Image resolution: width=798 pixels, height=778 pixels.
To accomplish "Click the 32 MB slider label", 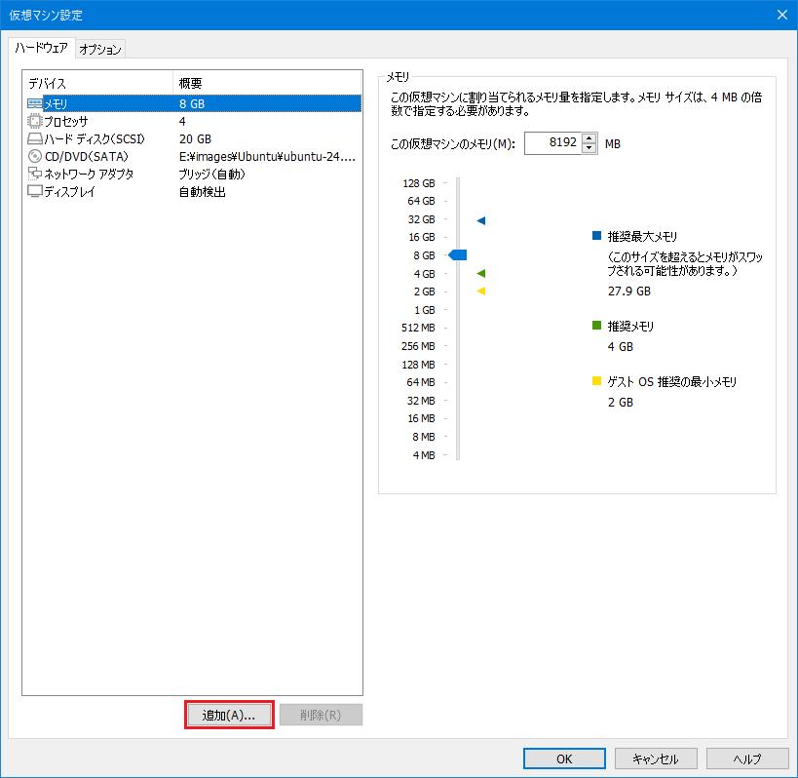I will coord(421,401).
